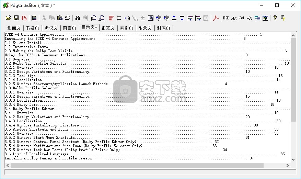Click the lines-with-question-mark context help icon

pyautogui.click(x=283, y=18)
